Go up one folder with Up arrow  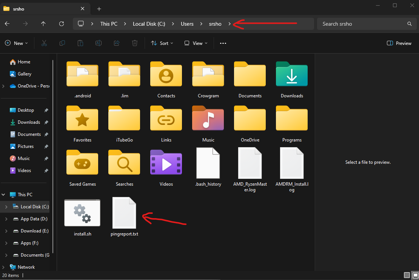pos(43,24)
